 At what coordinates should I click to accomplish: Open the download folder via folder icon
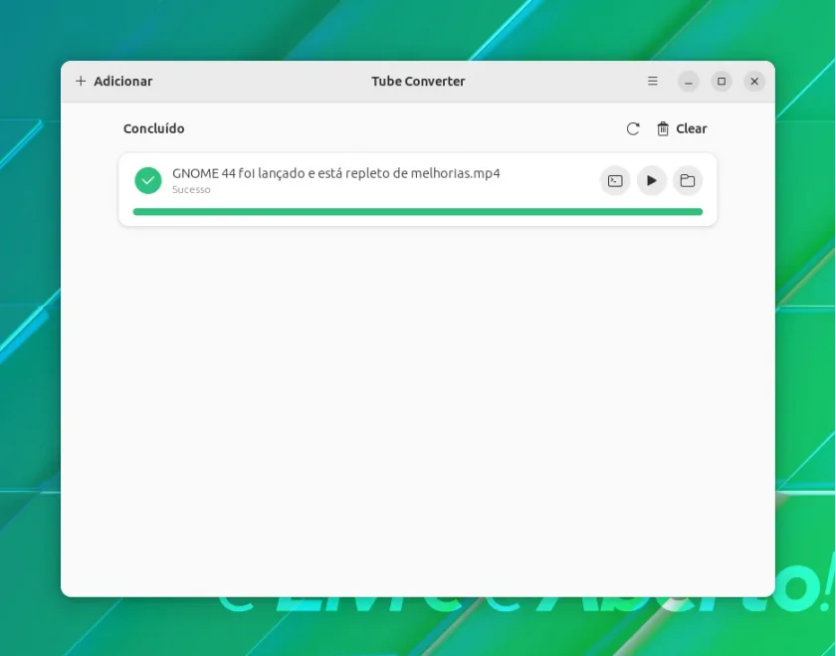tap(688, 181)
